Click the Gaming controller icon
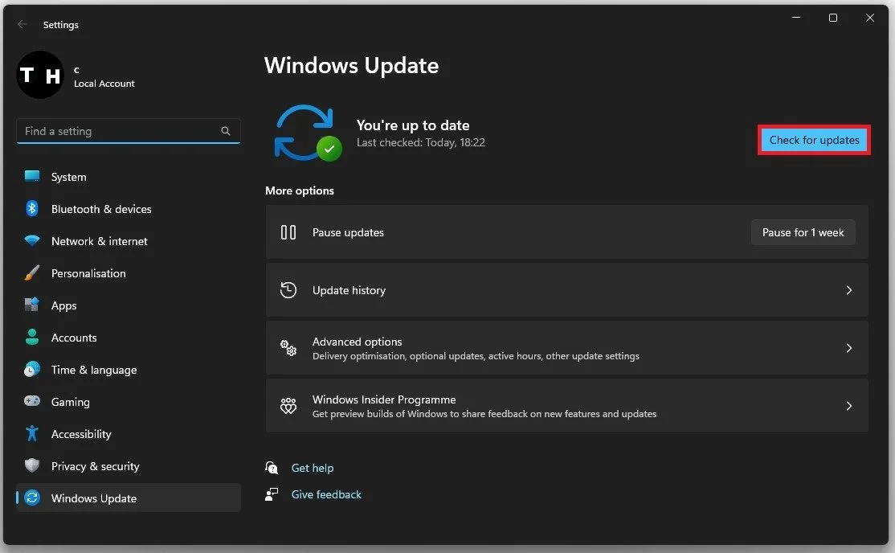Screen dimensions: 895x553 (32, 401)
